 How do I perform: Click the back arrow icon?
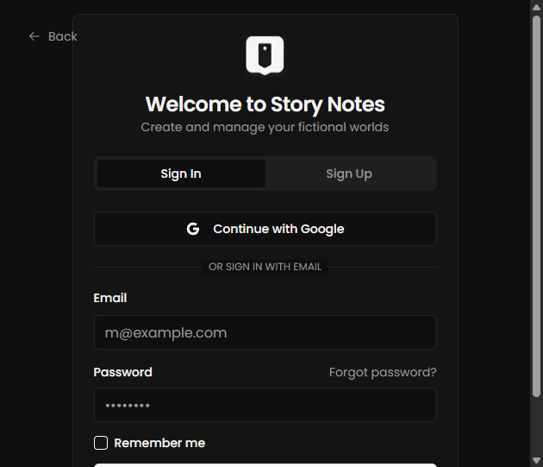[34, 36]
